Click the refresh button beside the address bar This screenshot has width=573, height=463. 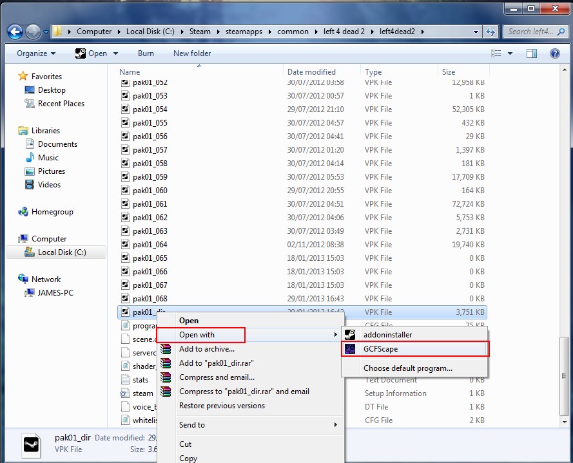490,32
